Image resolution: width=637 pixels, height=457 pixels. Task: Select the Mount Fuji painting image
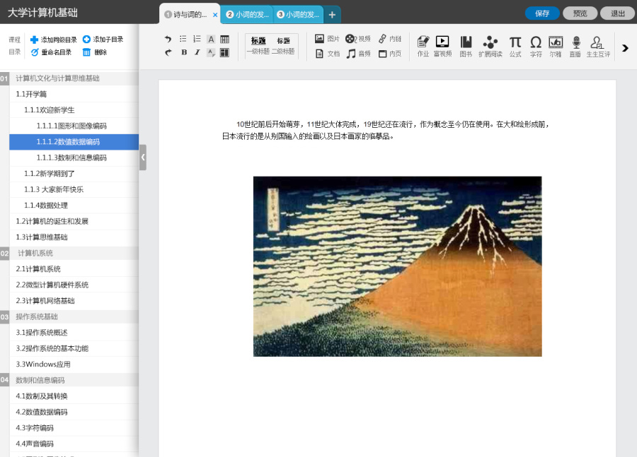tap(397, 266)
